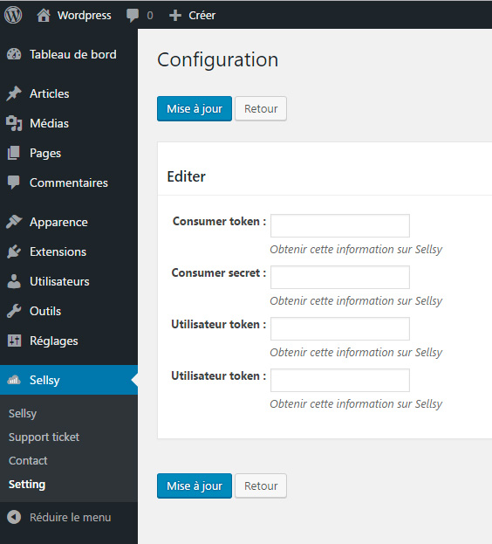Click the Apparence paintbrush icon
The height and width of the screenshot is (544, 492).
(14, 222)
